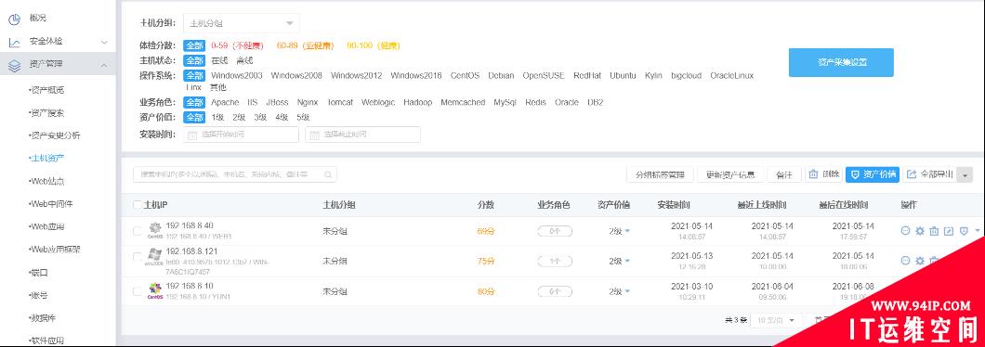The width and height of the screenshot is (985, 347).
Task: Click the blue 资产采集设置 button
Action: [841, 63]
